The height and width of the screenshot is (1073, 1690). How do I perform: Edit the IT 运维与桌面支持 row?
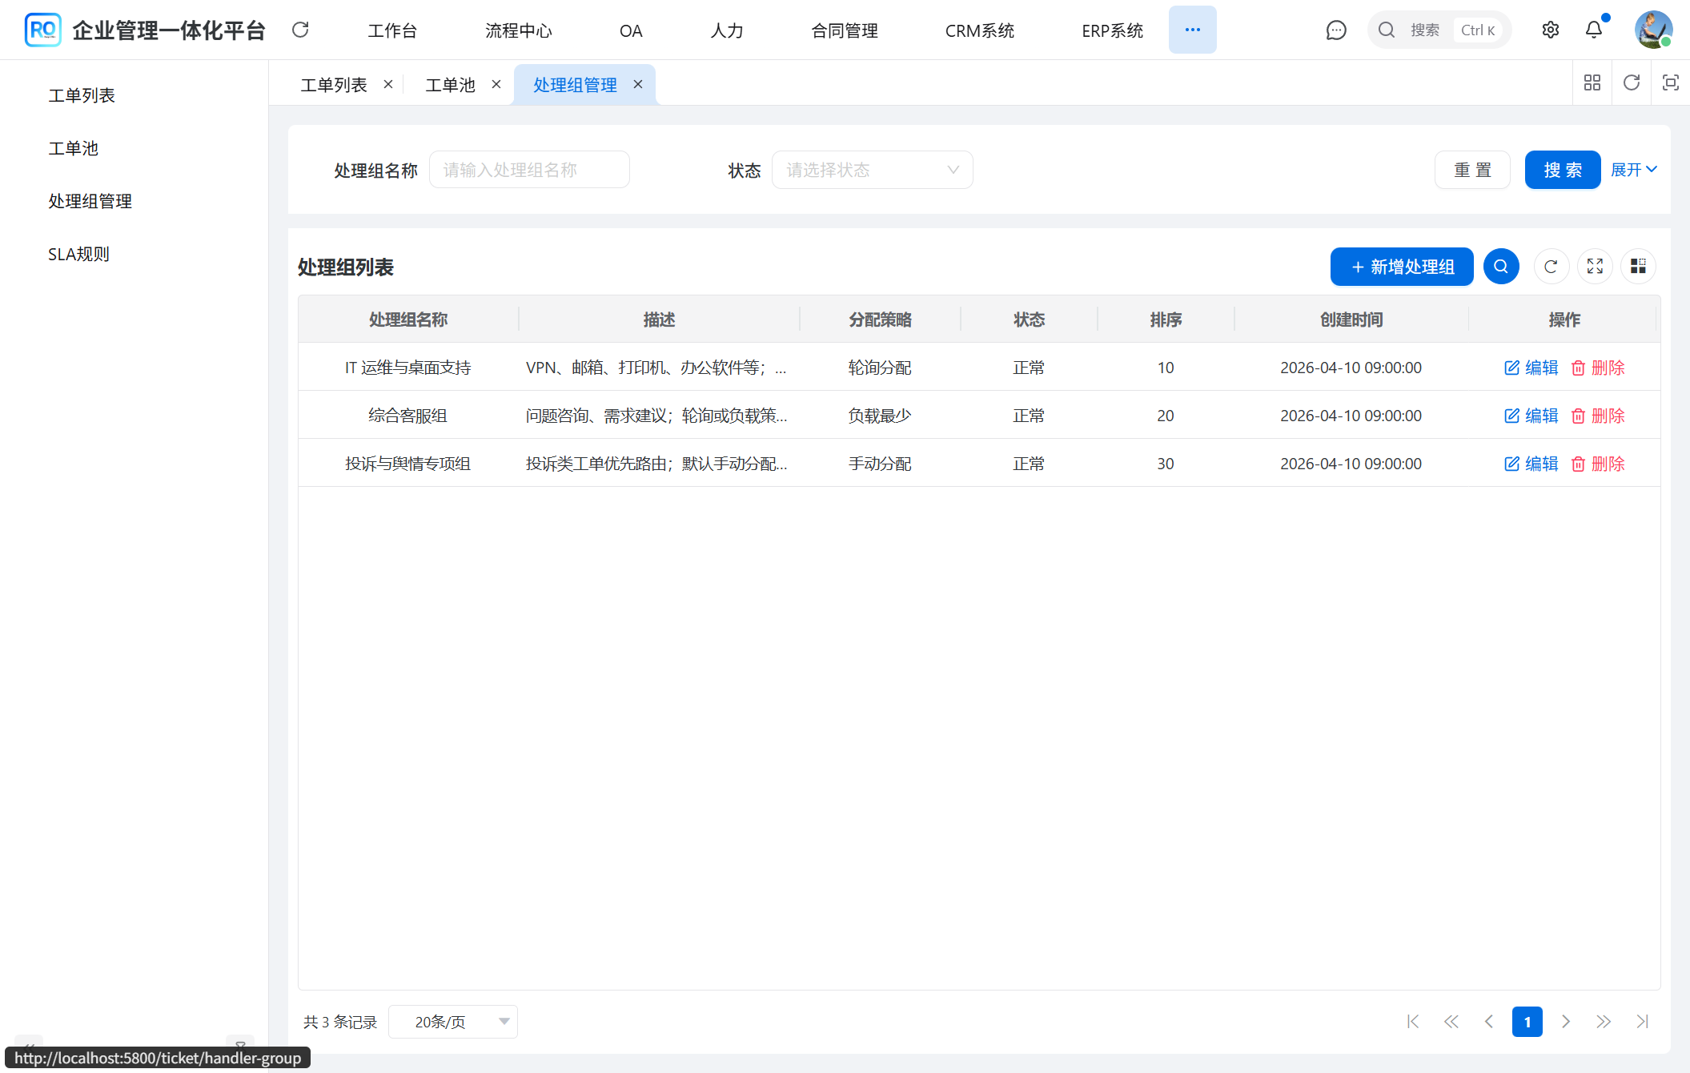pos(1531,368)
